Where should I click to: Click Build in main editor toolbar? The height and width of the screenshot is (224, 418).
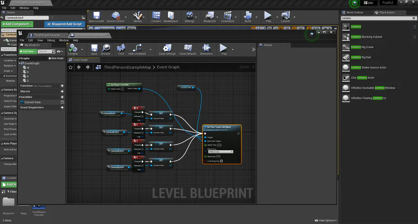(x=248, y=17)
